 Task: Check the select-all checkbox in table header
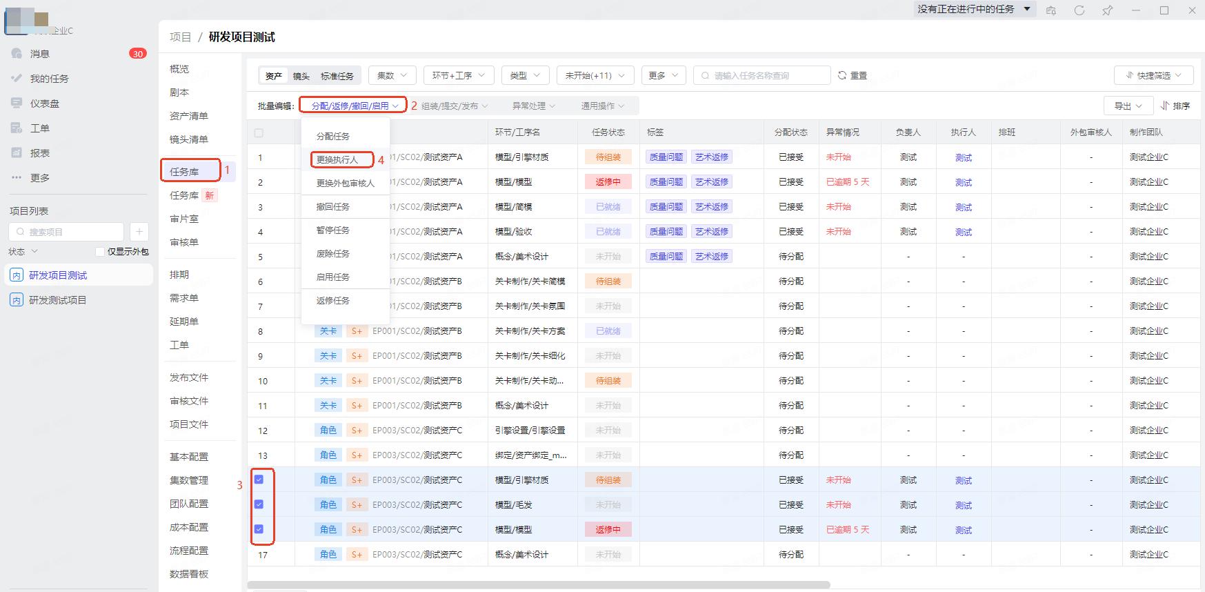(259, 132)
